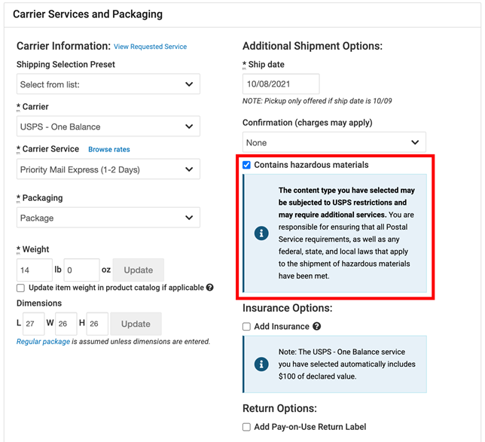Uncheck Contains hazardous materials checkbox
The image size is (485, 442).
point(247,165)
